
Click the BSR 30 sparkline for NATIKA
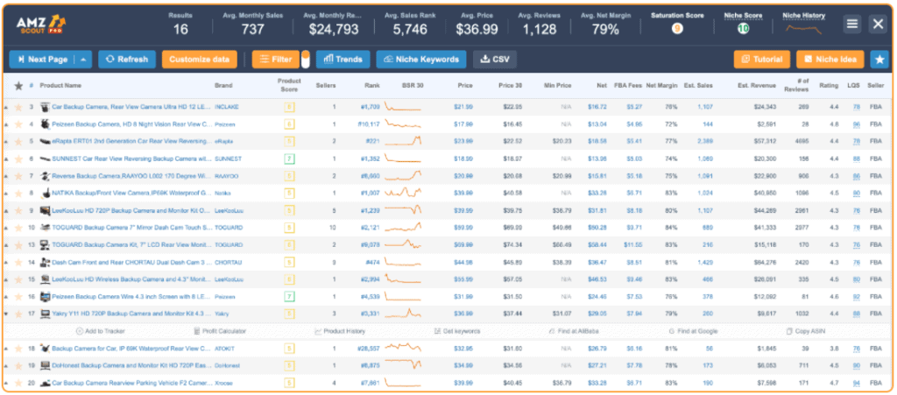click(x=403, y=193)
